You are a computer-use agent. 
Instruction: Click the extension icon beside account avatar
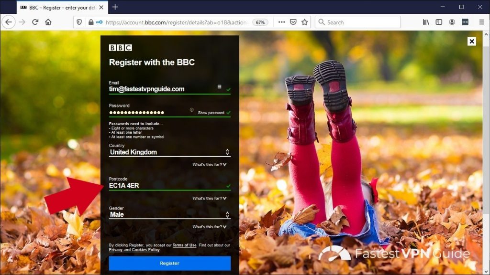[465, 22]
